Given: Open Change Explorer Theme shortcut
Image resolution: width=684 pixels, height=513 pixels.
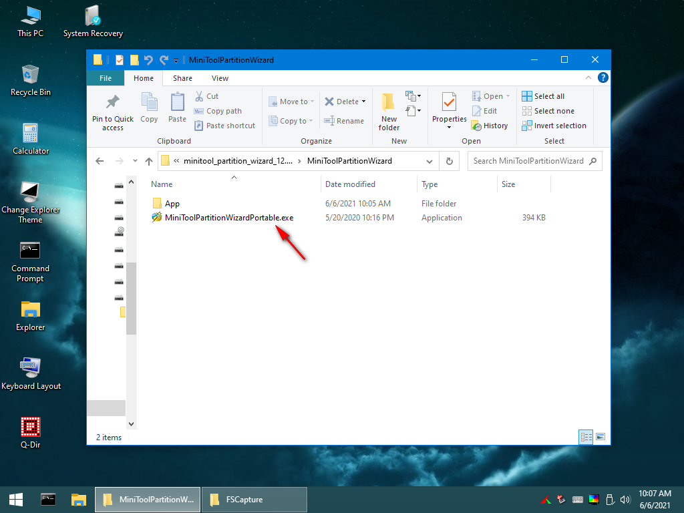Looking at the screenshot, I should pos(30,203).
